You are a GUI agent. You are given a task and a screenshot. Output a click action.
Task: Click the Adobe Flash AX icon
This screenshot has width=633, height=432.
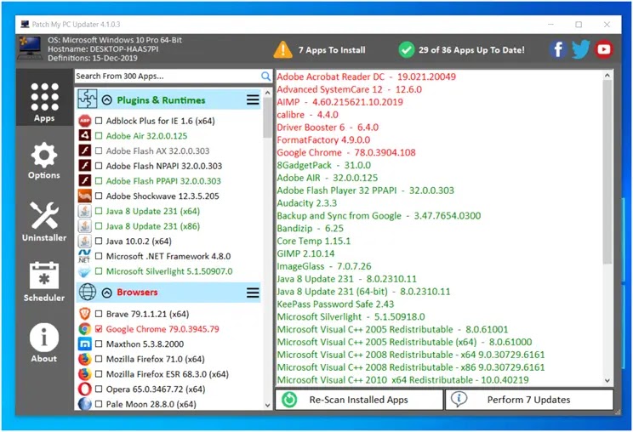click(84, 151)
